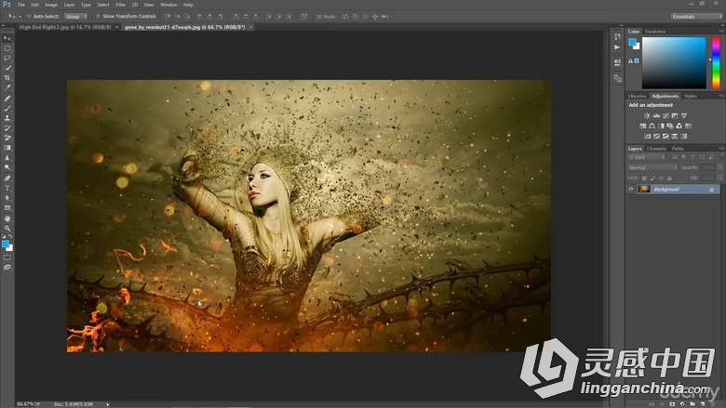Open the Window menu
This screenshot has height=408, width=726.
168,5
